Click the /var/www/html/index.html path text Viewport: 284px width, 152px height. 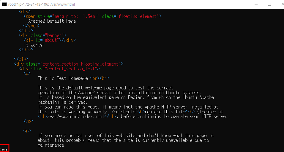tap(75, 116)
